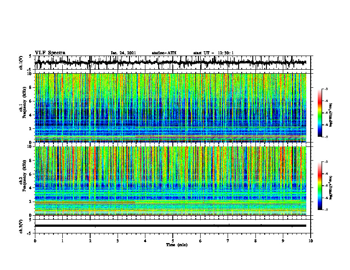Click the ch.2 spectrogram panel
This screenshot has width=350, height=270.
(x=170, y=181)
